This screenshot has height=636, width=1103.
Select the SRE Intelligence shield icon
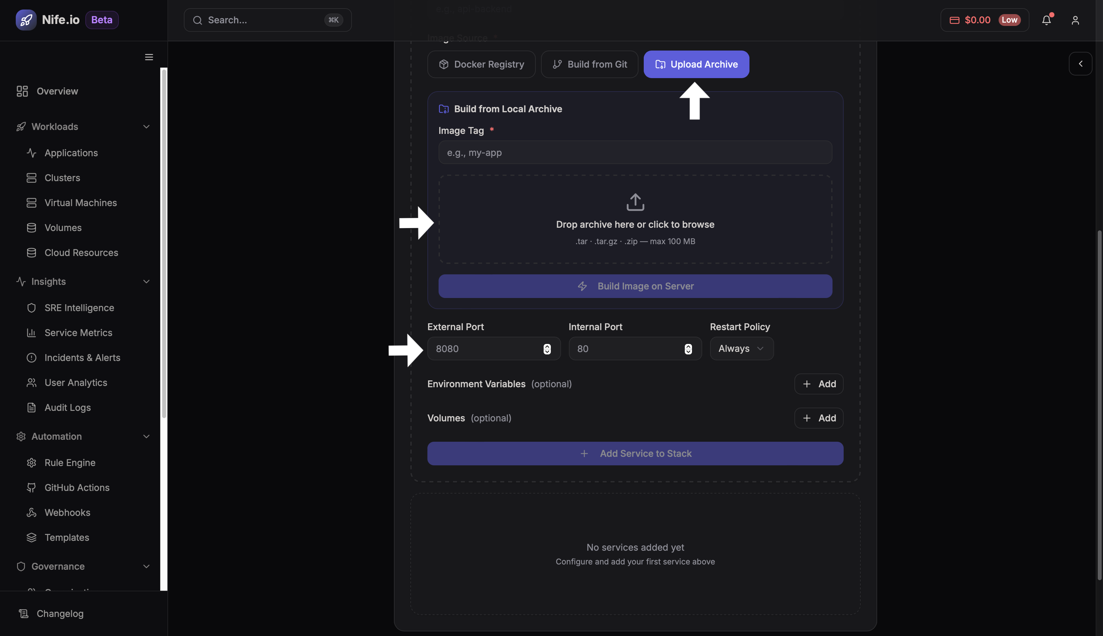pos(32,307)
